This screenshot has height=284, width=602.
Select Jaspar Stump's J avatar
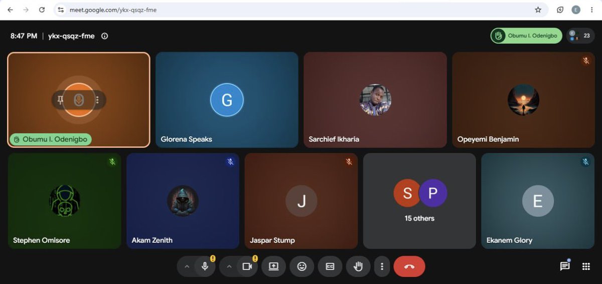tap(302, 201)
